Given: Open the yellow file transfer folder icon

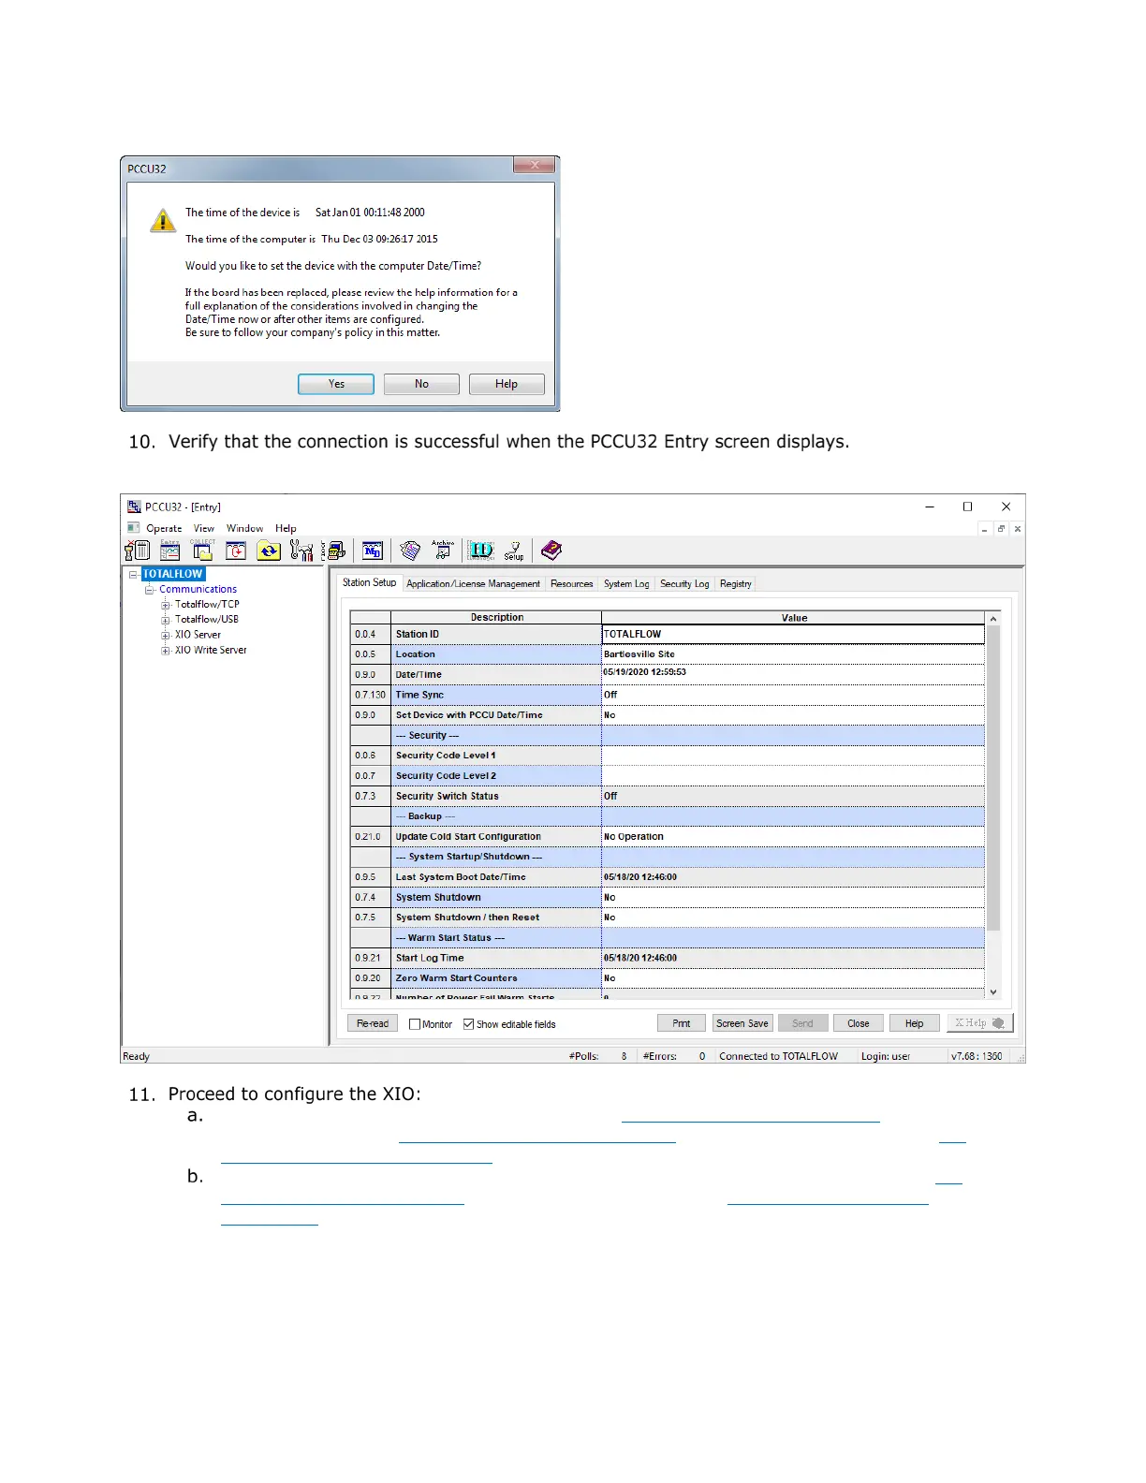Looking at the screenshot, I should point(269,551).
